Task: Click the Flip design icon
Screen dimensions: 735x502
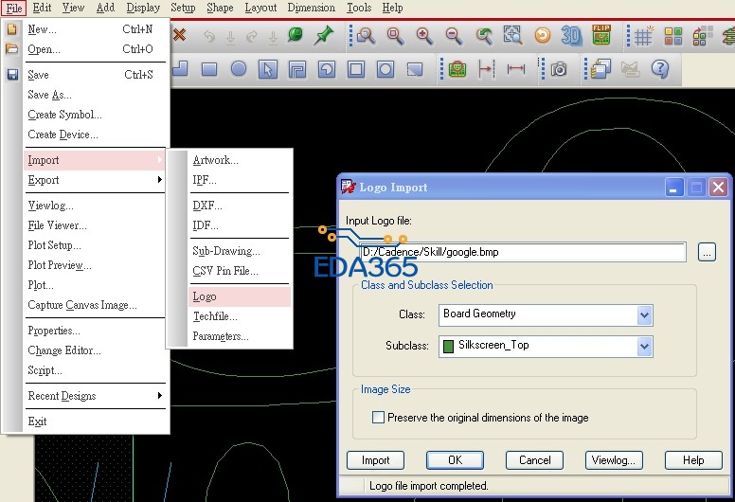Action: point(601,36)
